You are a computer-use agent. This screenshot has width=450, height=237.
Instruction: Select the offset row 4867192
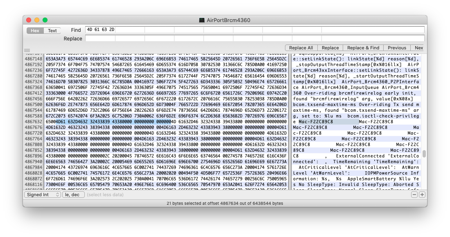33,64
